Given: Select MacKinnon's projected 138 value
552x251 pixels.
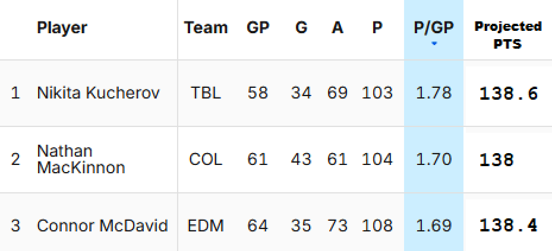Looking at the screenshot, I should click(x=496, y=160).
